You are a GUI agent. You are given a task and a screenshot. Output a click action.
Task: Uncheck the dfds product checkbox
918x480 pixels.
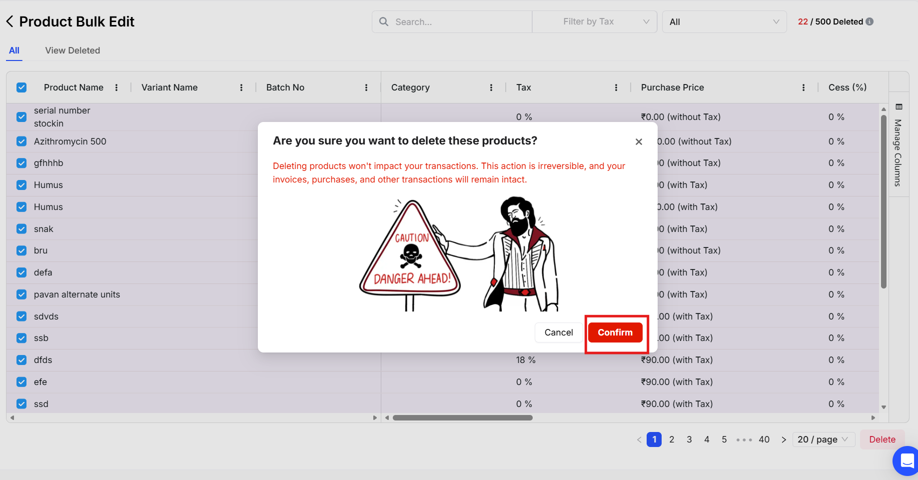point(21,360)
